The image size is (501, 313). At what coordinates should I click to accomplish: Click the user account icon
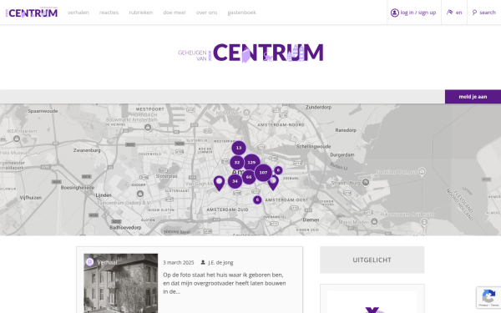tap(395, 13)
